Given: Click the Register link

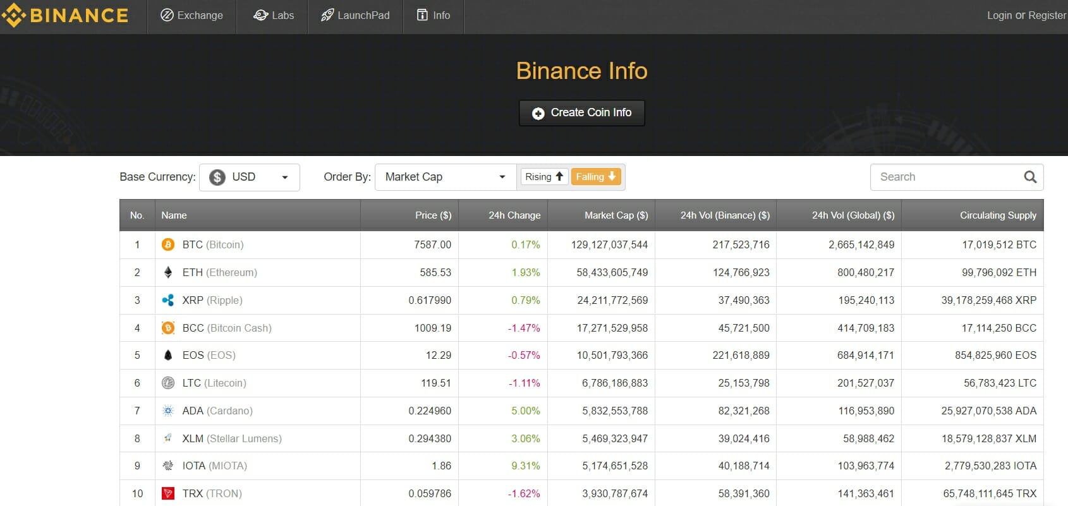Looking at the screenshot, I should tap(1048, 15).
